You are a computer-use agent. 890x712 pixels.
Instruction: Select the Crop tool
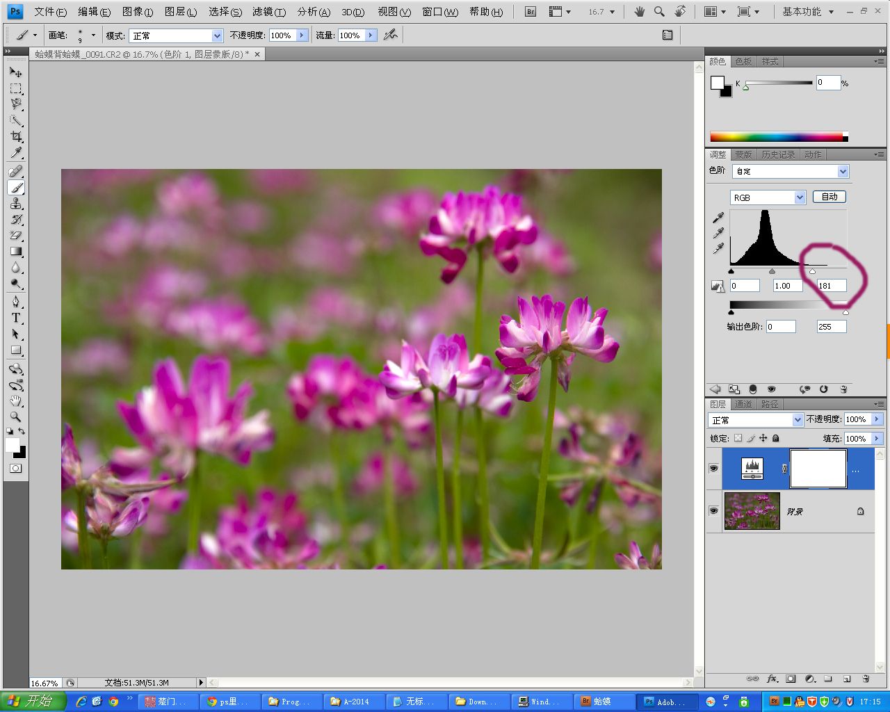[x=16, y=136]
